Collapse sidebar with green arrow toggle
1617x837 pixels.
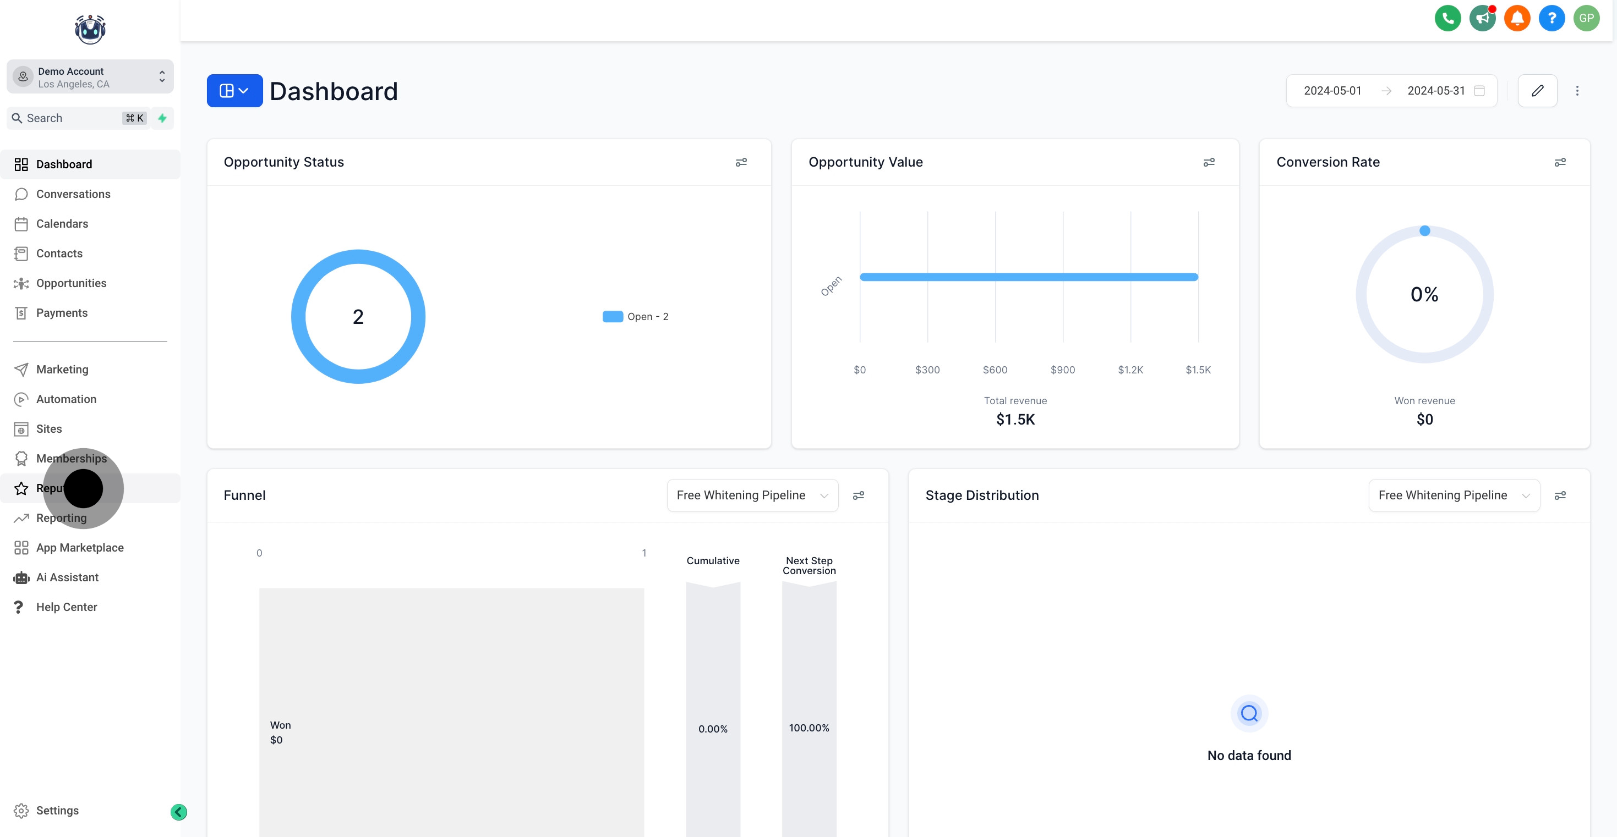(178, 812)
